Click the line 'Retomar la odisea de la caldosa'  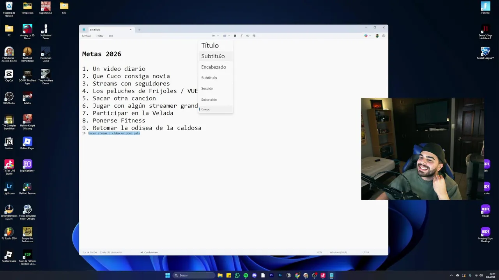click(x=147, y=128)
